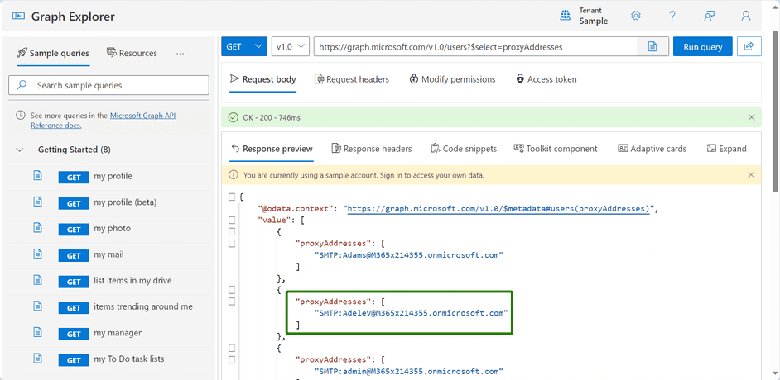Screen dimensions: 780x380
Task: Open document icon next to my profile
Action: (x=38, y=176)
